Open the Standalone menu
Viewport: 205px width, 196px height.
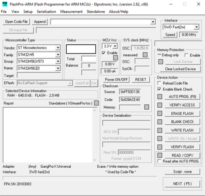tap(96, 12)
